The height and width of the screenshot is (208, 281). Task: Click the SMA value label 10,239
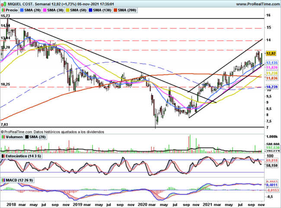(x=272, y=87)
